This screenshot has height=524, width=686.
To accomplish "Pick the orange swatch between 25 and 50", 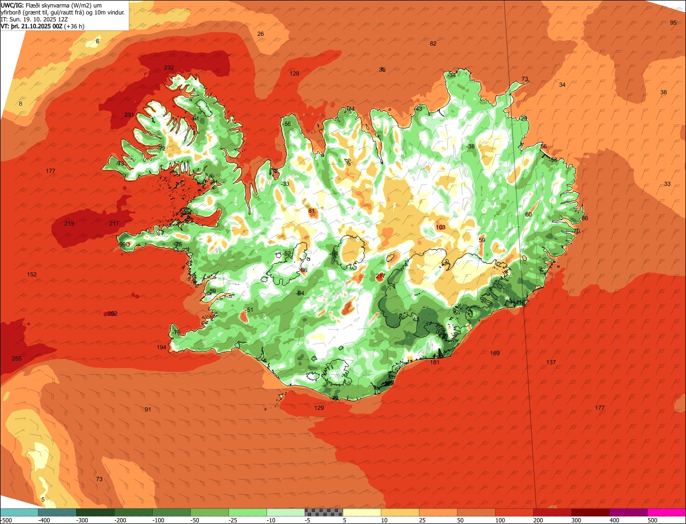I will click(438, 512).
